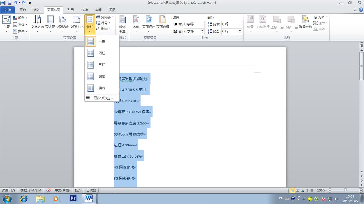The width and height of the screenshot is (364, 204).
Task: Open Word Help question mark icon
Action: click(x=360, y=10)
